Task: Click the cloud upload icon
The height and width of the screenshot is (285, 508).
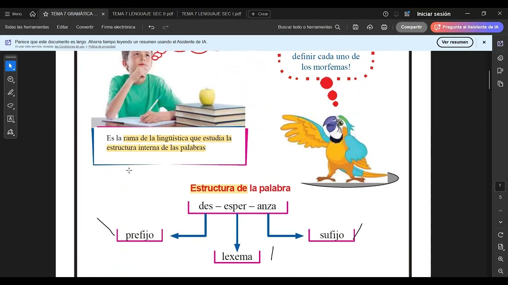Action: [x=370, y=27]
